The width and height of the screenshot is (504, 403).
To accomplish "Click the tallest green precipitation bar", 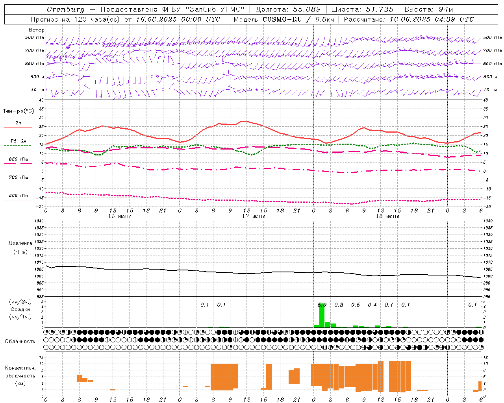I will tap(322, 315).
